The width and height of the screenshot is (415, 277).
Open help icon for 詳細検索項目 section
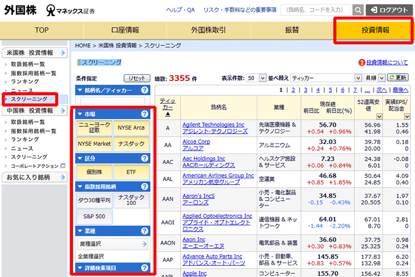tap(144, 268)
